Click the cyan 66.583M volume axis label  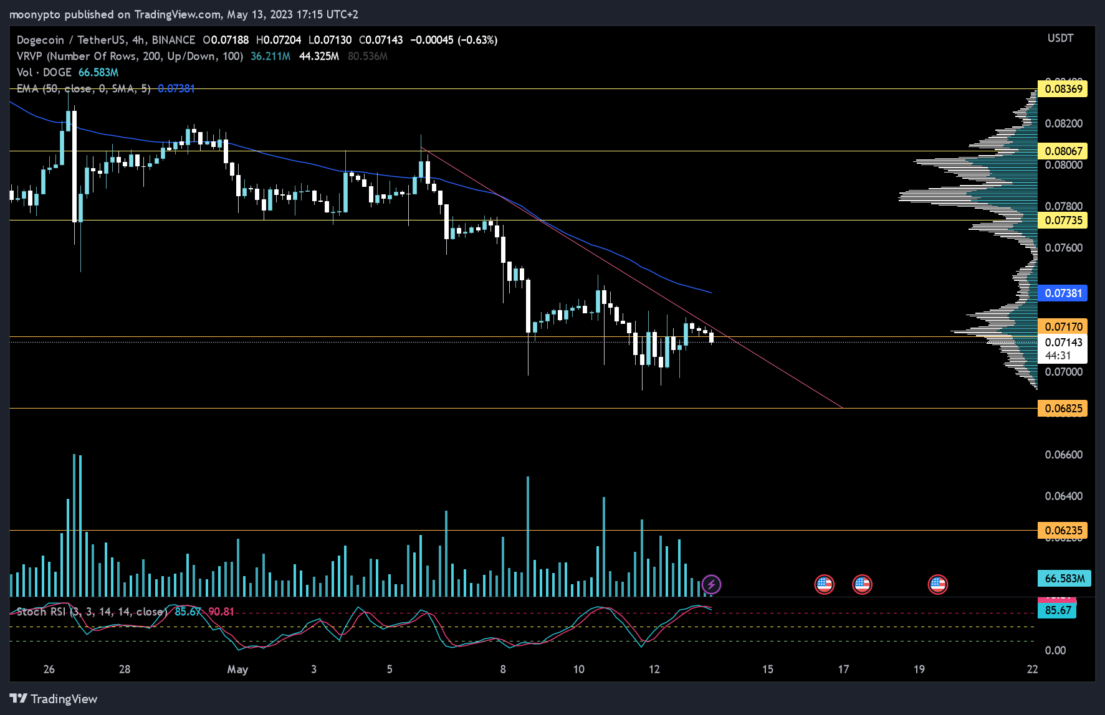pyautogui.click(x=1064, y=578)
